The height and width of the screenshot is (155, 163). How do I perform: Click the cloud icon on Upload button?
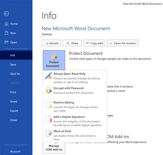[46, 43]
